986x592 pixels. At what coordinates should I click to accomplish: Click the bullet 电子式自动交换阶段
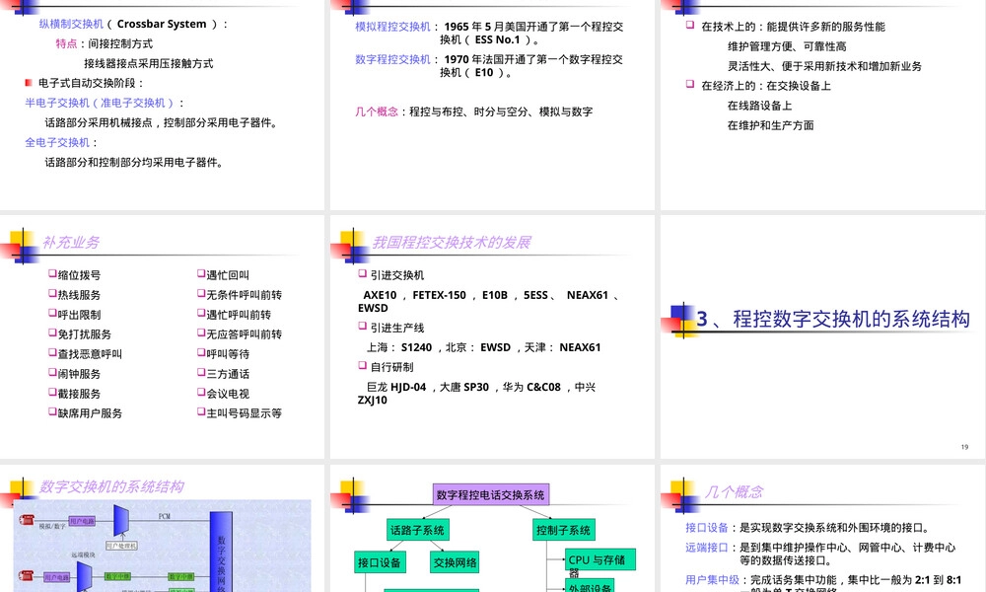coord(85,83)
